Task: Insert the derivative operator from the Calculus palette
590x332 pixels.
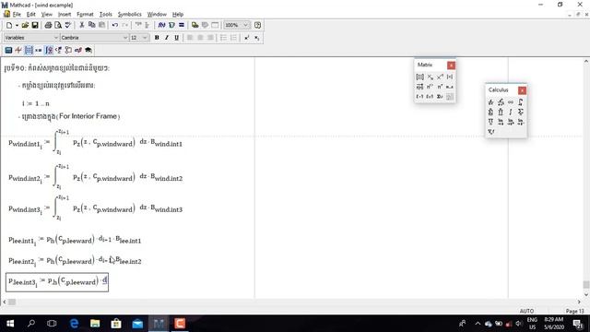Action: pos(490,102)
